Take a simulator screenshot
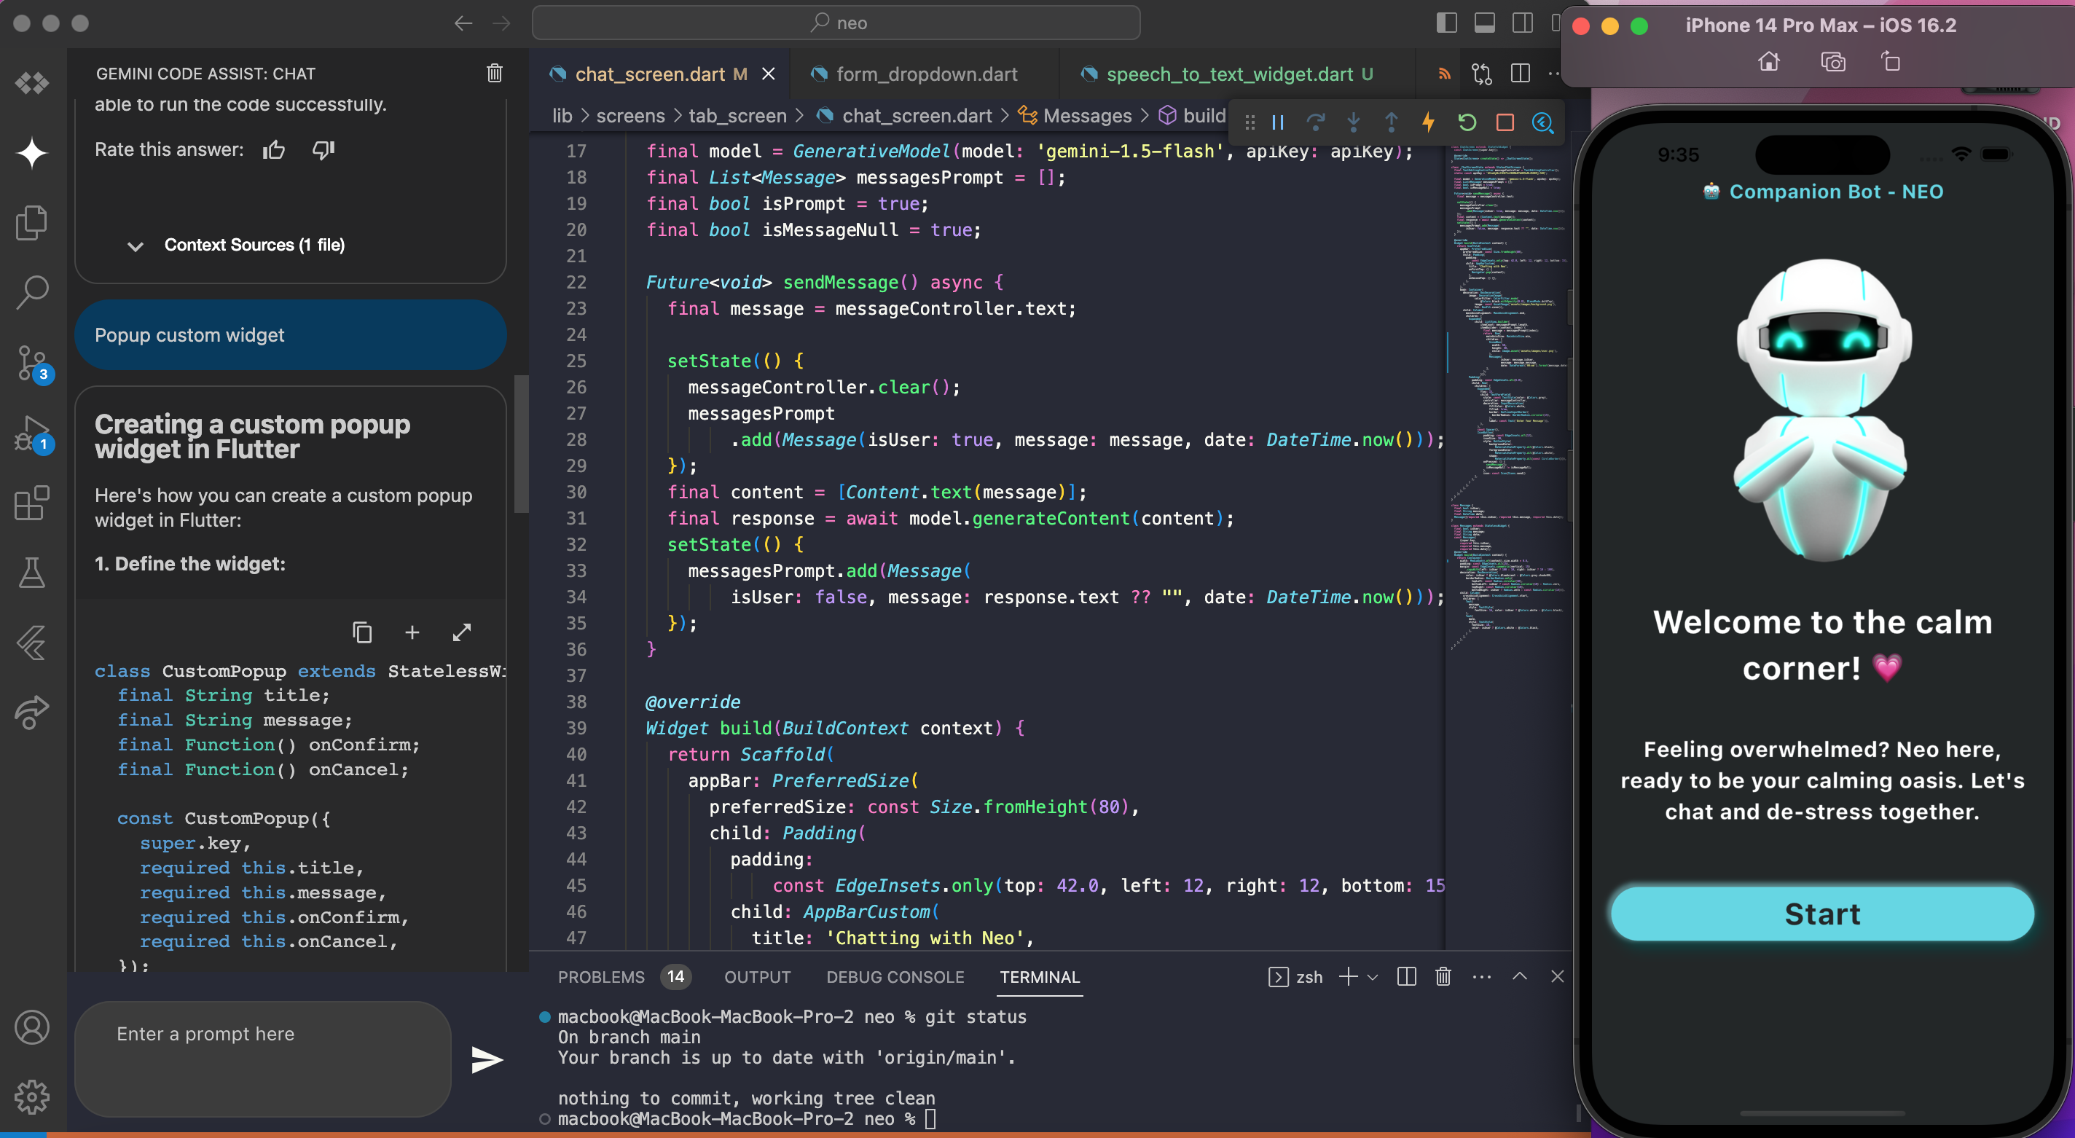2075x1138 pixels. [x=1832, y=62]
